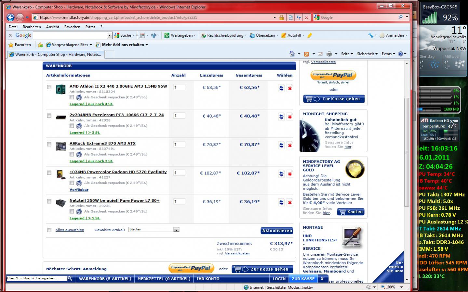Delete AMD Athlon II X3 from cart

pos(290,88)
